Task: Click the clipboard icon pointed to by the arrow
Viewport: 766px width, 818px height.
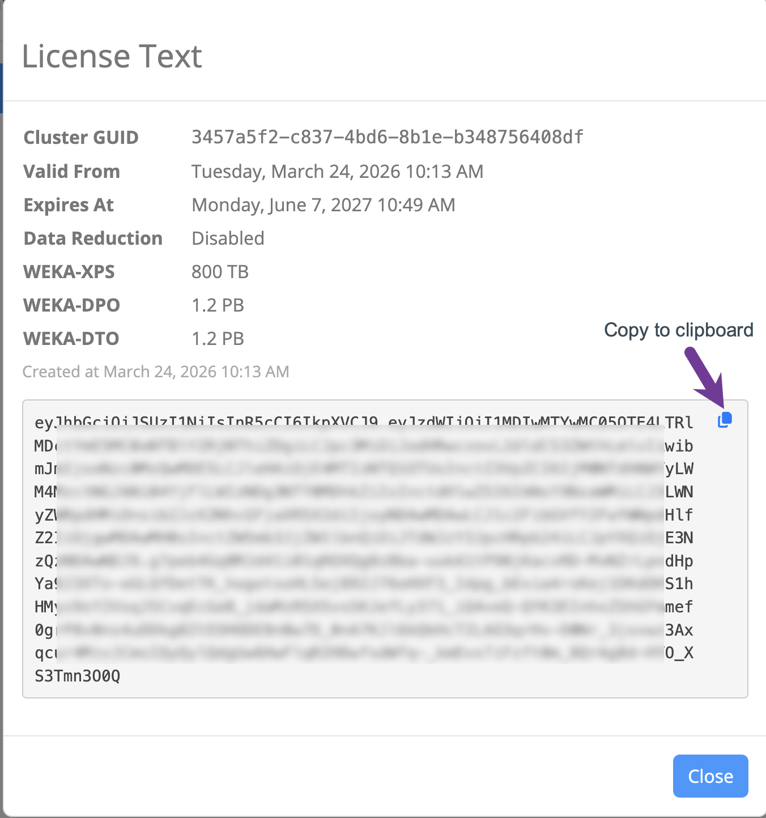Action: (725, 420)
